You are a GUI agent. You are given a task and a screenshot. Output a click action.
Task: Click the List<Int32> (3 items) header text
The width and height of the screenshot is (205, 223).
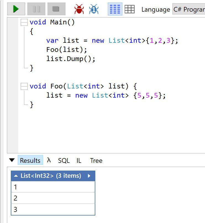click(51, 176)
